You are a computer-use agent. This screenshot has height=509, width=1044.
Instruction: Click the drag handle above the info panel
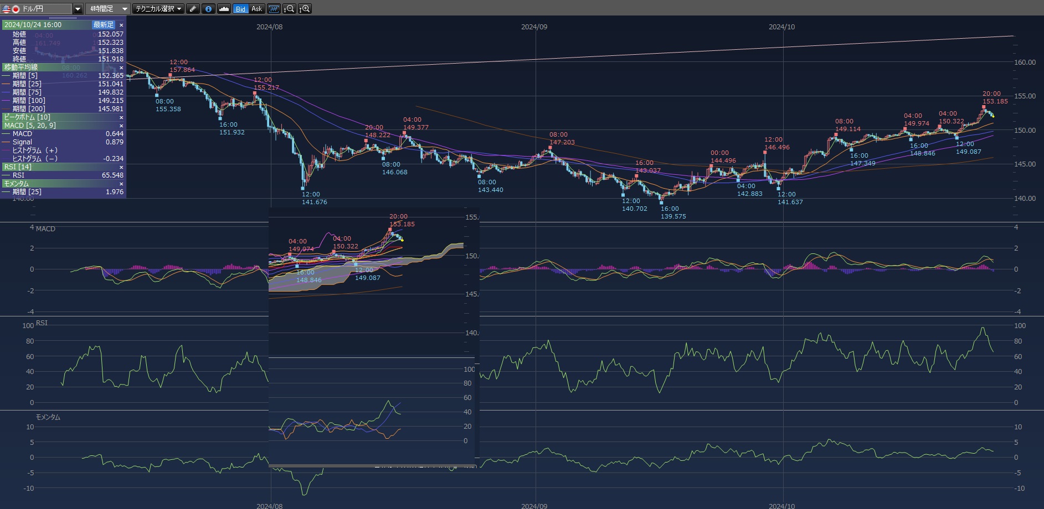63,18
